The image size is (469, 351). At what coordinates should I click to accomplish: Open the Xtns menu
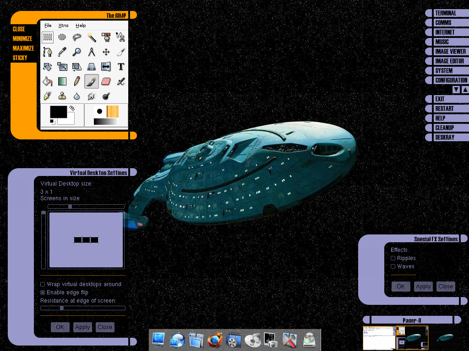(x=63, y=26)
